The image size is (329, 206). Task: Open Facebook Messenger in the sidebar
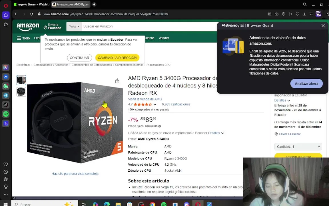click(x=6, y=77)
